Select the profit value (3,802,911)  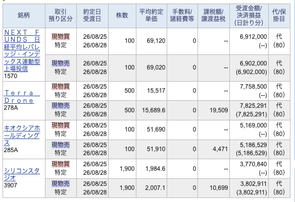click(x=252, y=192)
